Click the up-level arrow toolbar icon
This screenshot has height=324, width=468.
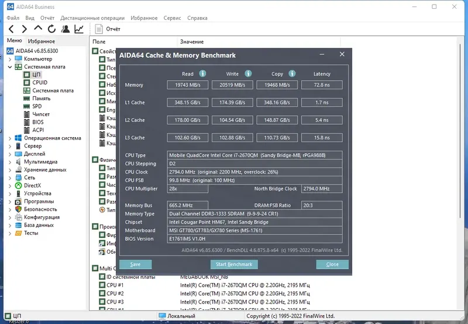(38, 28)
